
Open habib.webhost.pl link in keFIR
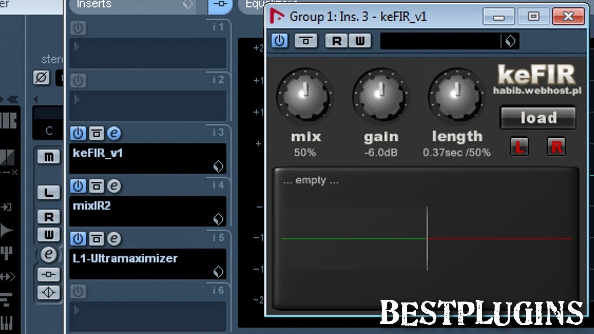point(537,90)
